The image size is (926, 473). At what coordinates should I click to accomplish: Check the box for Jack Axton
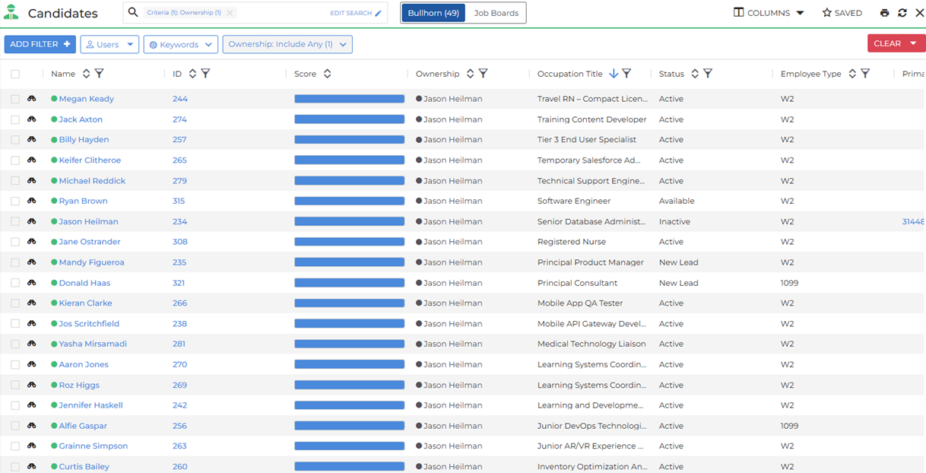[15, 119]
